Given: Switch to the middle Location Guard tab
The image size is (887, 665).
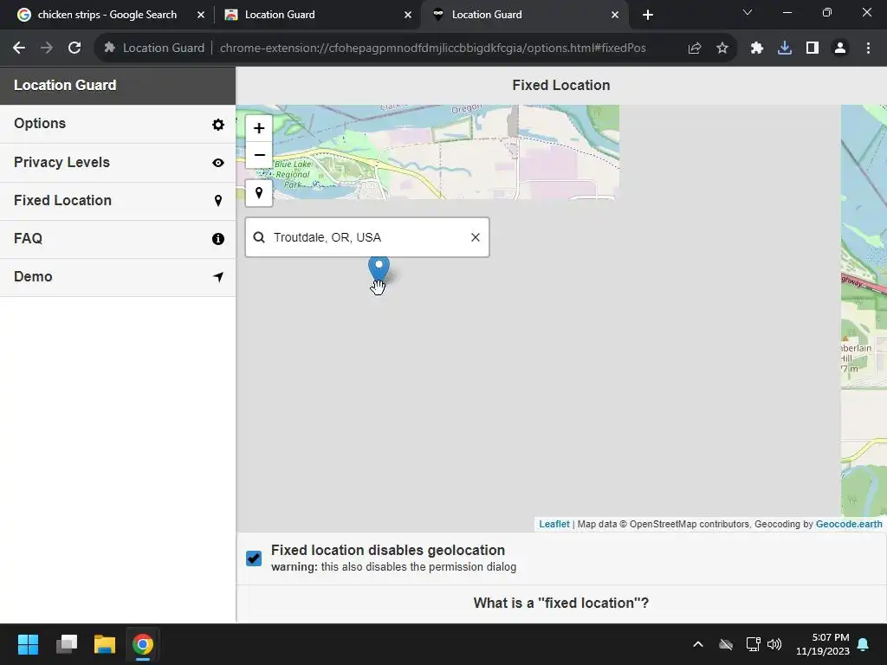Looking at the screenshot, I should click(x=317, y=15).
